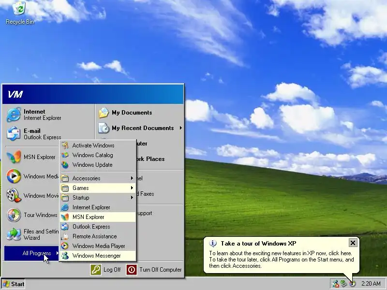Click the Start button
The width and height of the screenshot is (387, 290).
coord(14,284)
